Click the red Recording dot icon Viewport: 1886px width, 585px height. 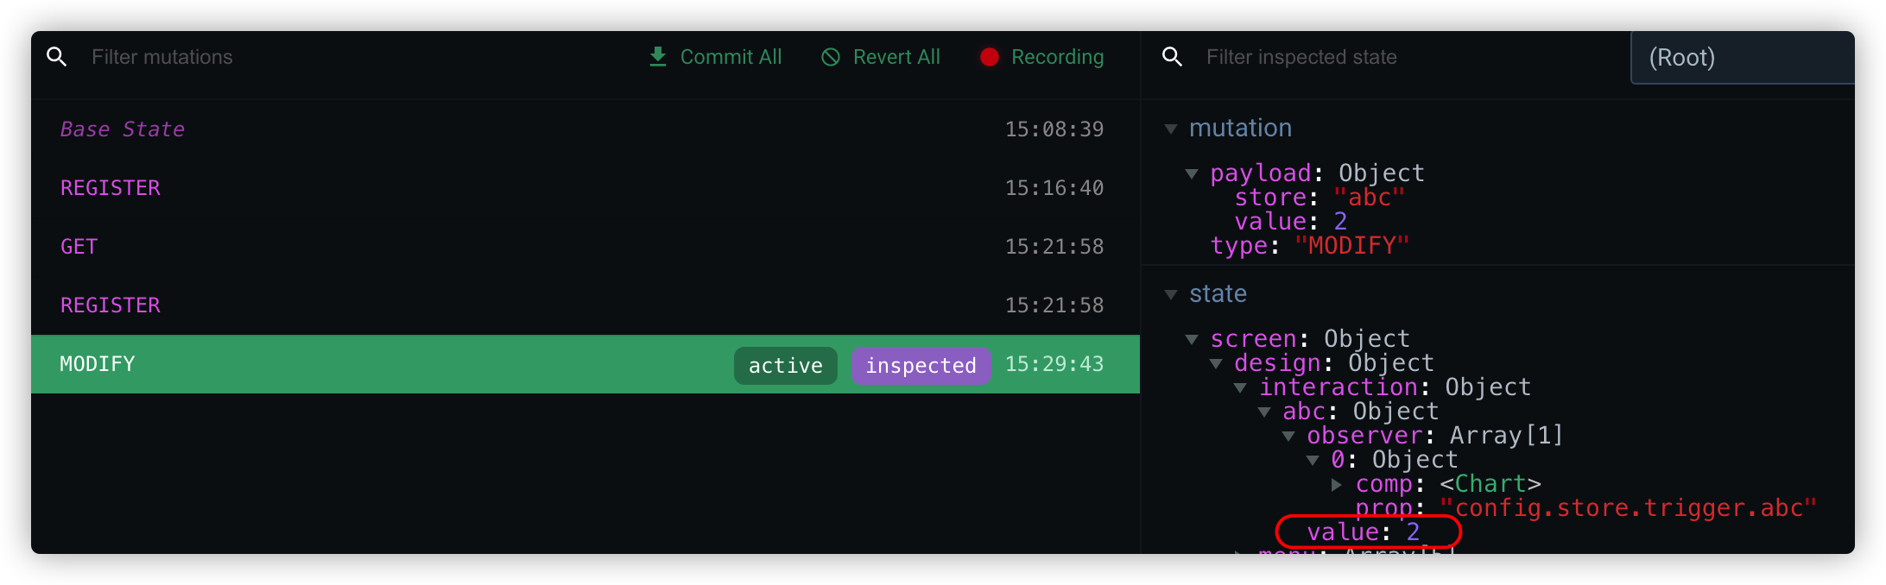(x=990, y=57)
